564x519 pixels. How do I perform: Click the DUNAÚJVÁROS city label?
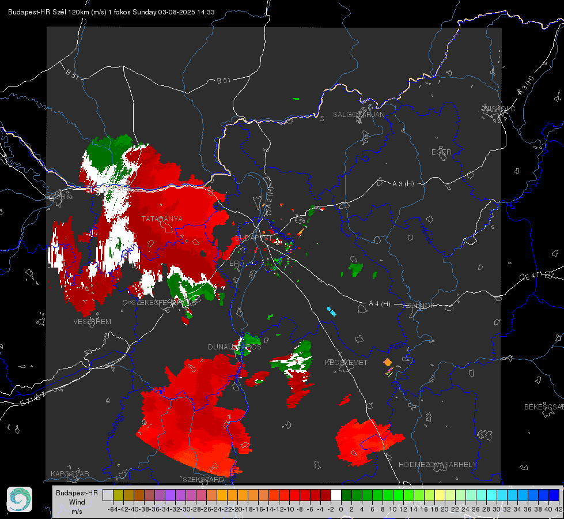tap(234, 347)
